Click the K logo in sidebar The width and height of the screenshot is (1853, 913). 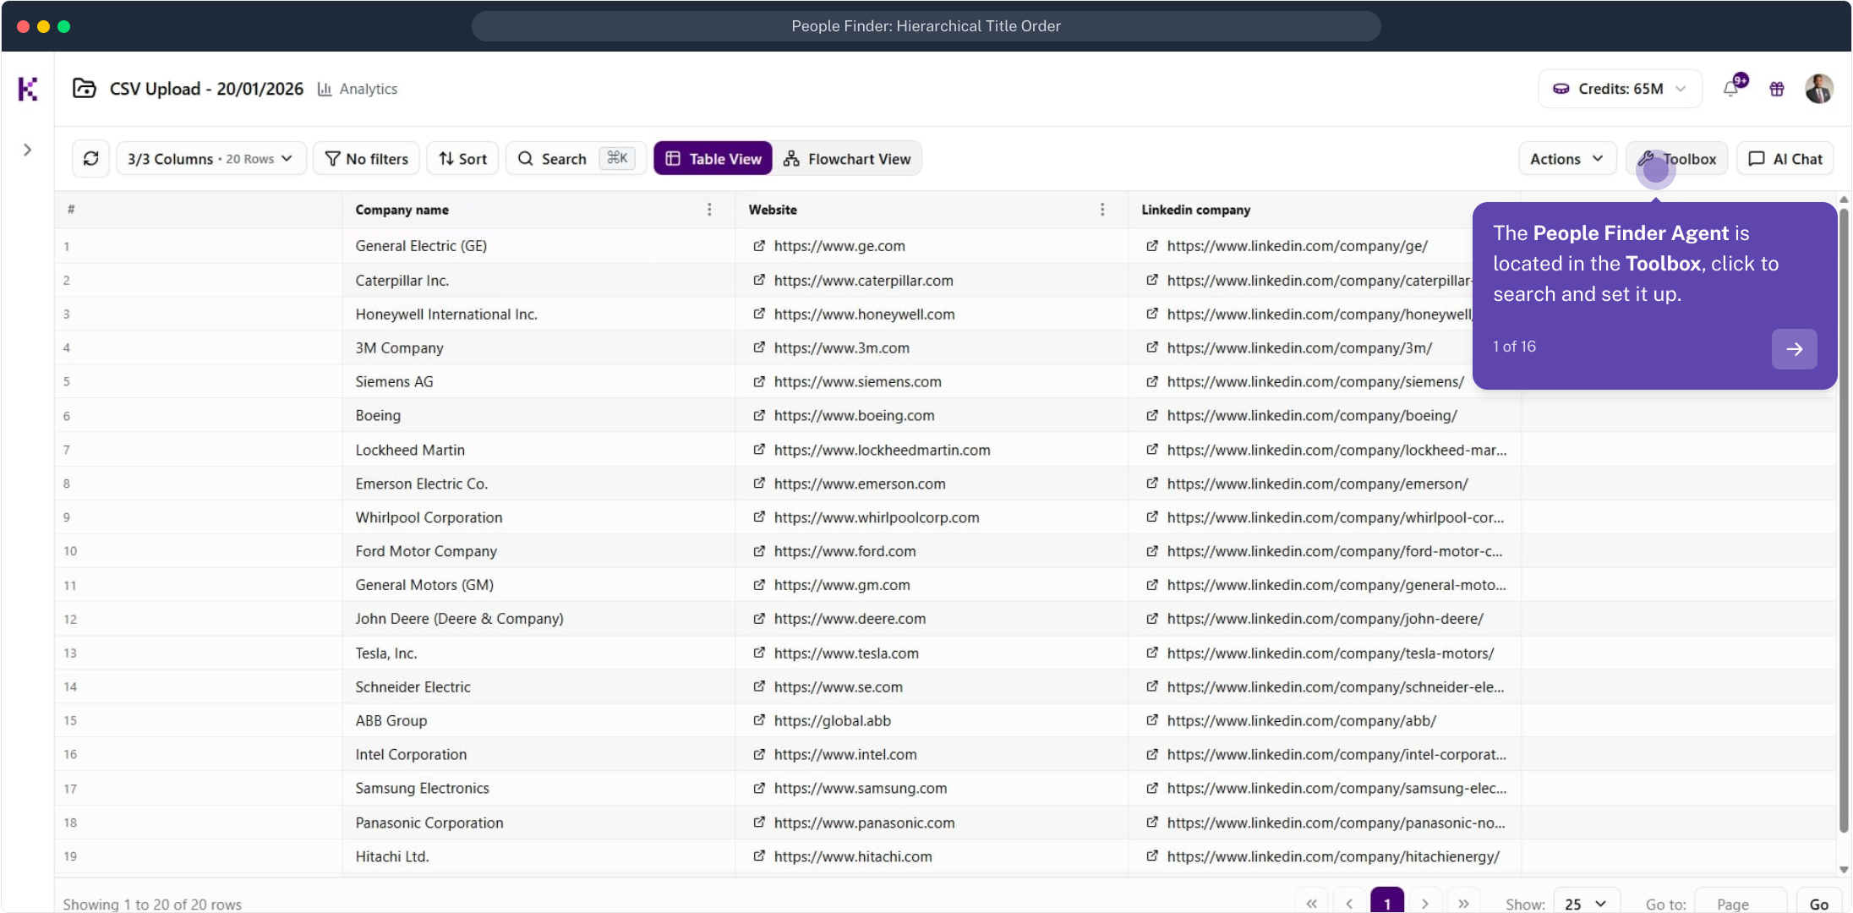coord(28,89)
